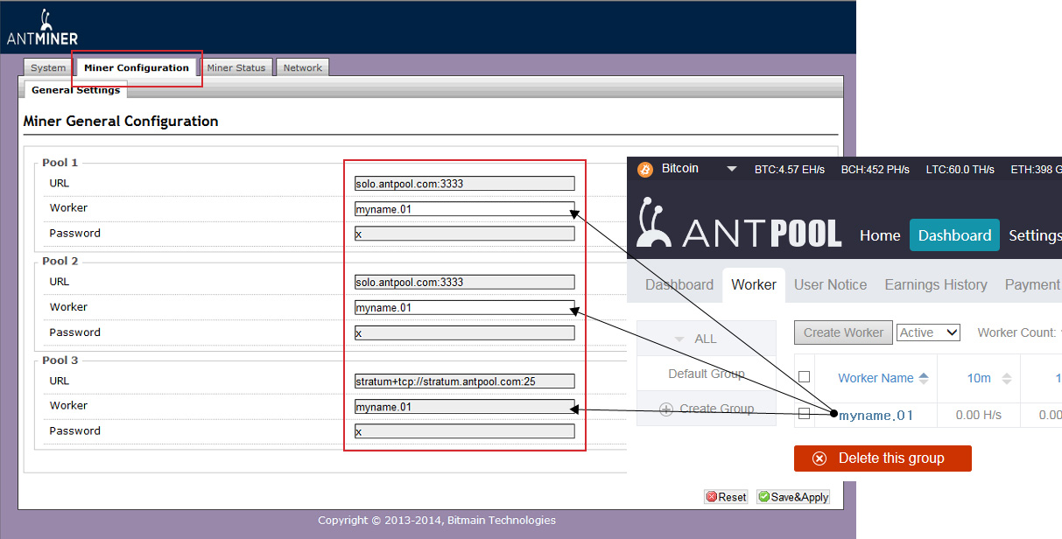This screenshot has height=539, width=1062.
Task: Click the Pool 1 URL field
Action: point(465,184)
